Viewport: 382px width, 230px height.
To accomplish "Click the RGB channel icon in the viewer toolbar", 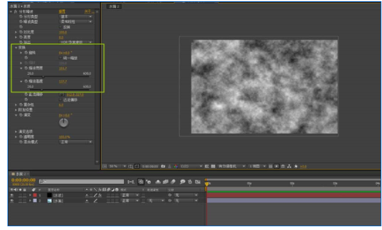I will pyautogui.click(x=176, y=166).
